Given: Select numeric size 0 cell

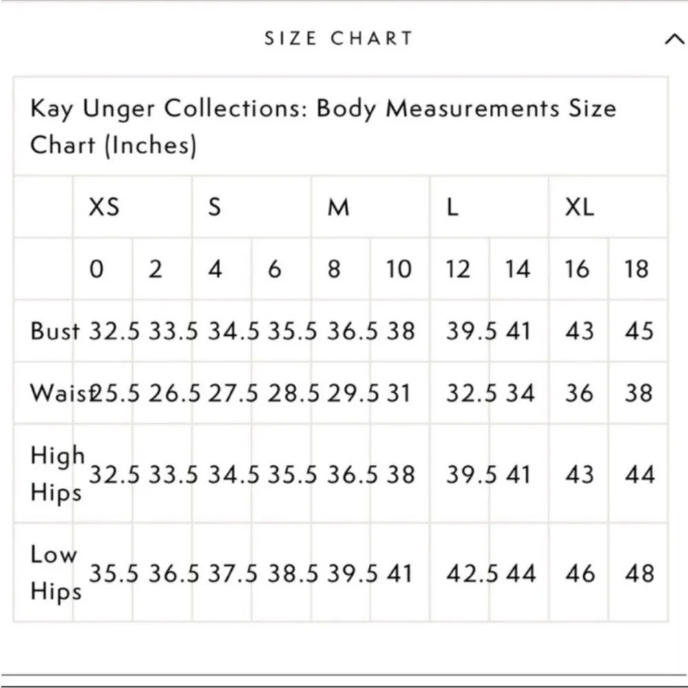Looking at the screenshot, I should (96, 269).
